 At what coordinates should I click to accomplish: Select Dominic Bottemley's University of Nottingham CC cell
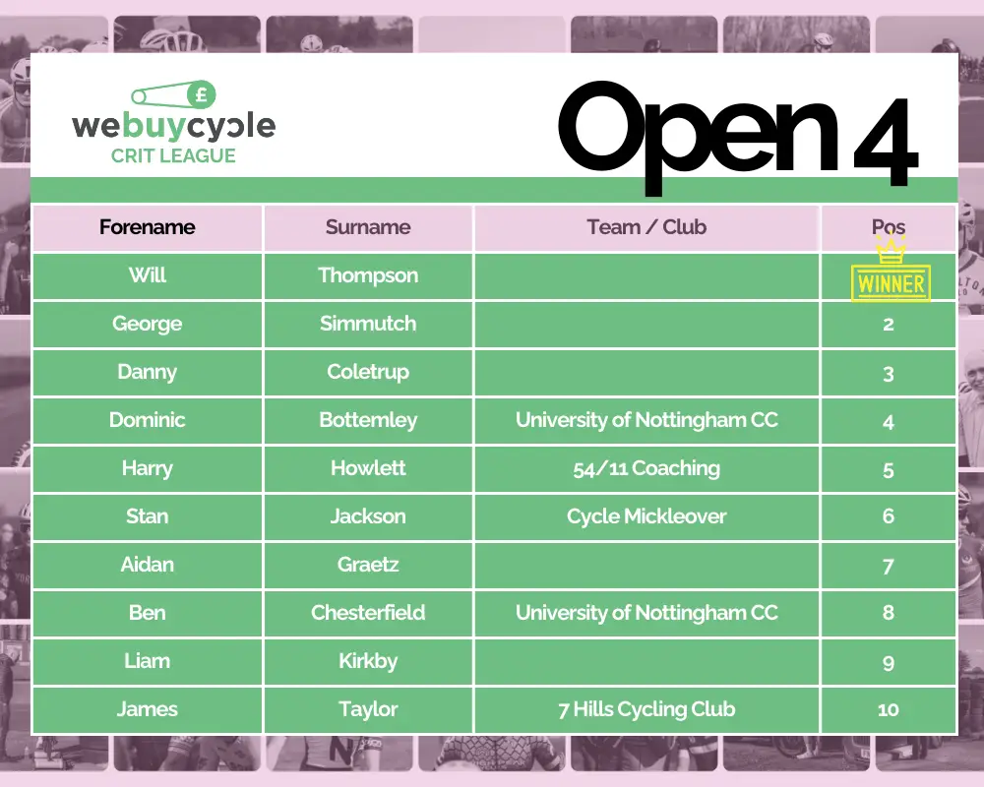(646, 420)
